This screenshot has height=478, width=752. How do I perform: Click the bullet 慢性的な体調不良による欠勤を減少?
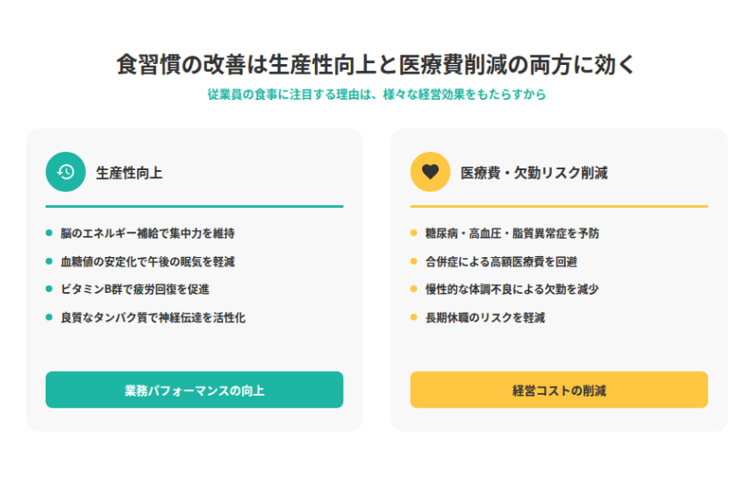point(512,289)
